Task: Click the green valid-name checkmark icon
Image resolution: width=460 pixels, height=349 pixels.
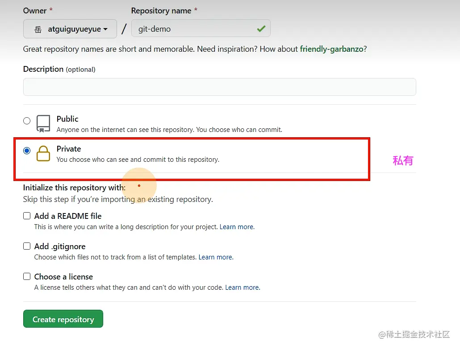Action: (261, 29)
